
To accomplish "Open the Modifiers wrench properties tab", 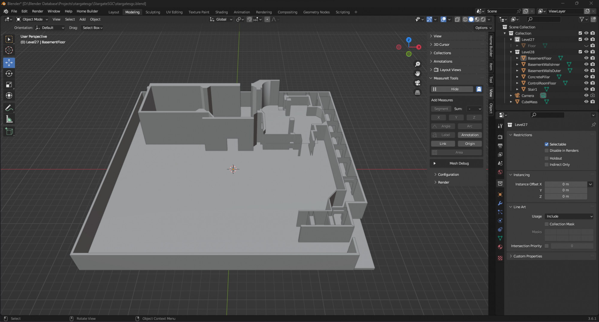I will (x=500, y=203).
